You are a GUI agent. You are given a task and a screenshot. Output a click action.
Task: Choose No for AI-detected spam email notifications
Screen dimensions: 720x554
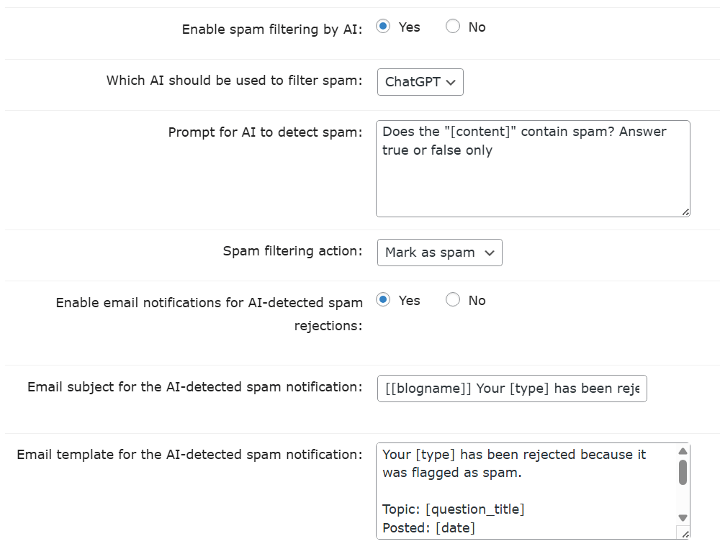453,301
